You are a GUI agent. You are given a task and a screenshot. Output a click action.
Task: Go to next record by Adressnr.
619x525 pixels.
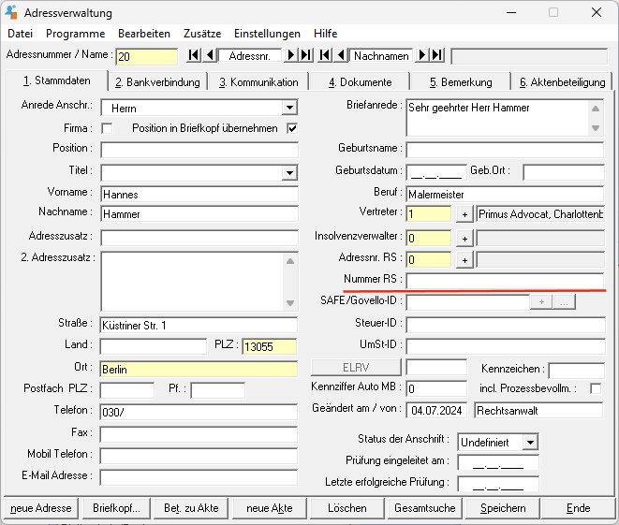291,55
